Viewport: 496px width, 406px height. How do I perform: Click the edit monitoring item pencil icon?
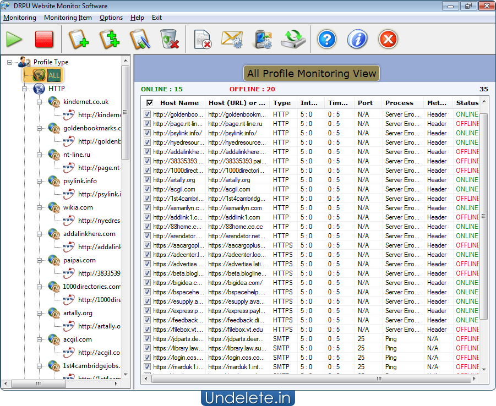click(x=140, y=39)
